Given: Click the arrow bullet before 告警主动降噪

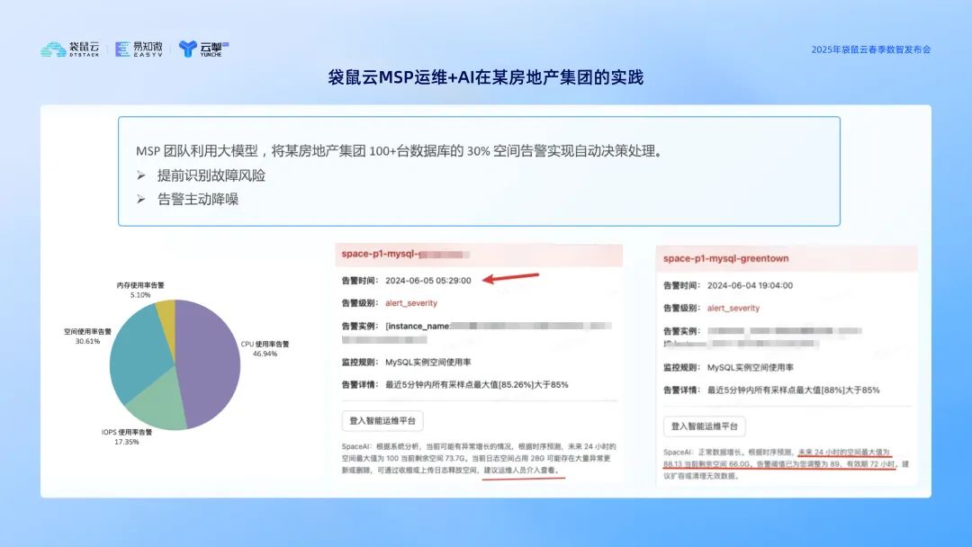Looking at the screenshot, I should pyautogui.click(x=141, y=200).
